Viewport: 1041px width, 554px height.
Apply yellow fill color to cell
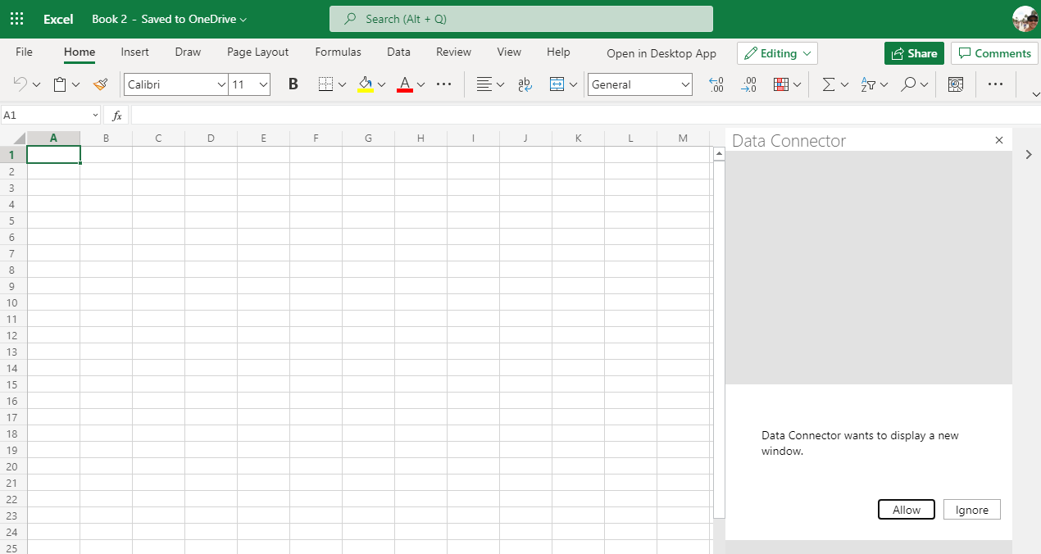click(365, 84)
